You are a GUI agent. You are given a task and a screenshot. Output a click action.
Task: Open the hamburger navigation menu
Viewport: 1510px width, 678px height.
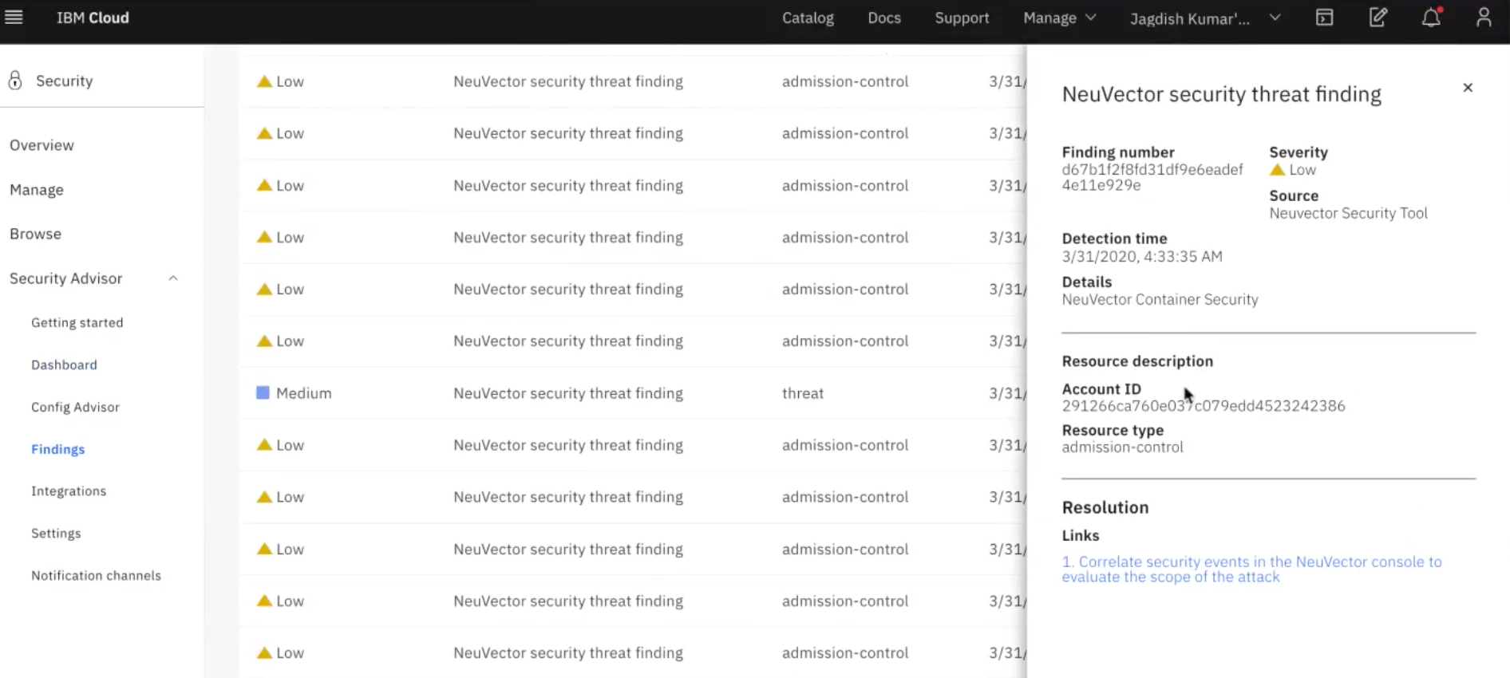14,18
